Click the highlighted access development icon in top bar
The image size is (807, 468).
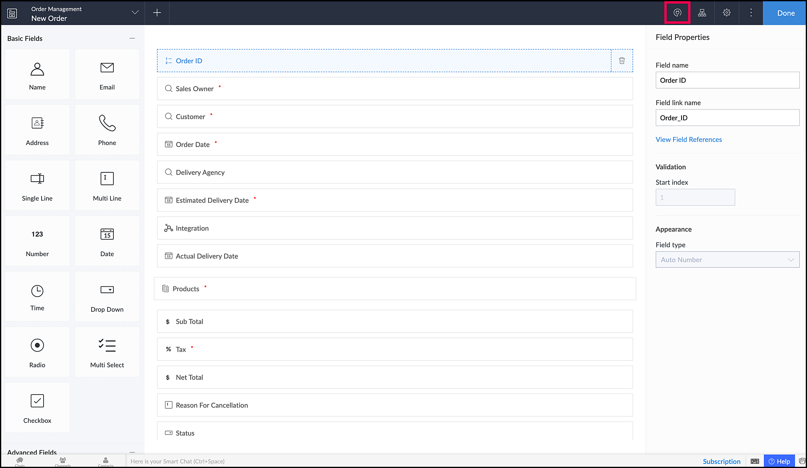677,13
